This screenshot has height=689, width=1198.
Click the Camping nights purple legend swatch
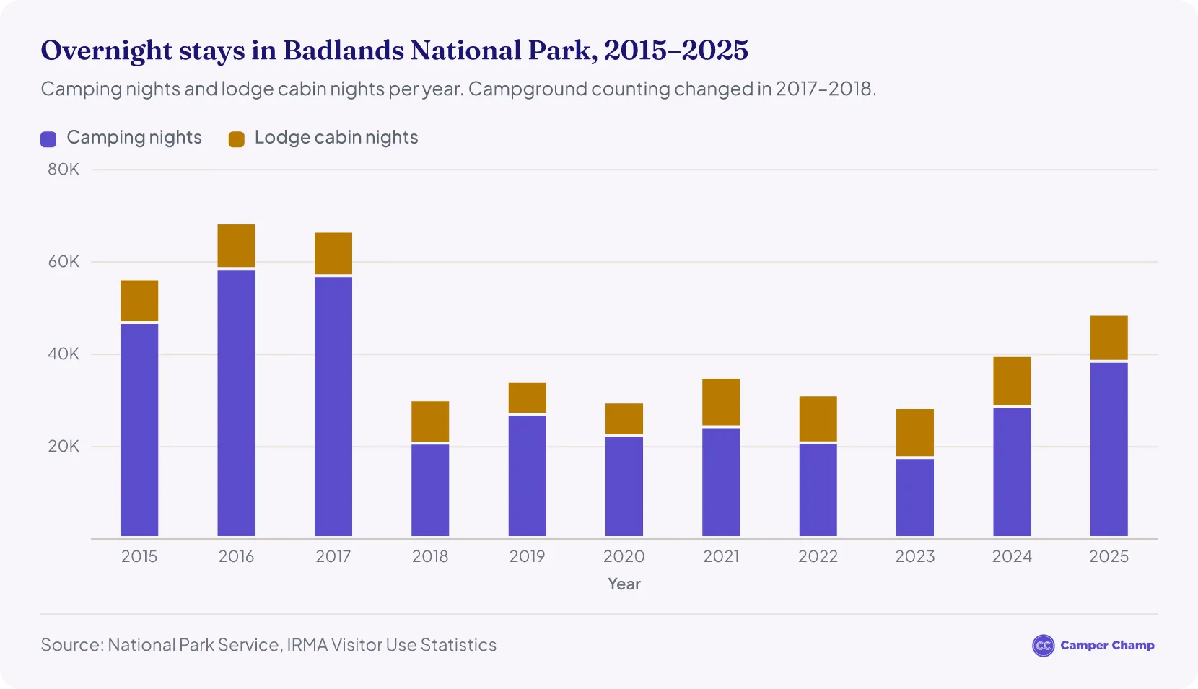(48, 139)
